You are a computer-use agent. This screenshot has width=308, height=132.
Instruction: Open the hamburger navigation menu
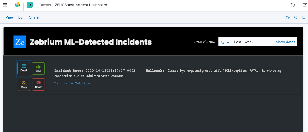[x=6, y=5]
